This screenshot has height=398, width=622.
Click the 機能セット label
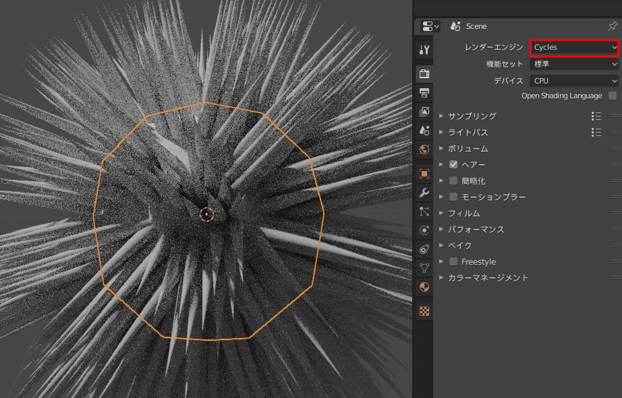505,64
